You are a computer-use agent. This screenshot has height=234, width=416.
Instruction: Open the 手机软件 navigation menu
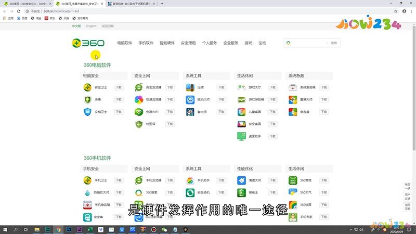(146, 43)
